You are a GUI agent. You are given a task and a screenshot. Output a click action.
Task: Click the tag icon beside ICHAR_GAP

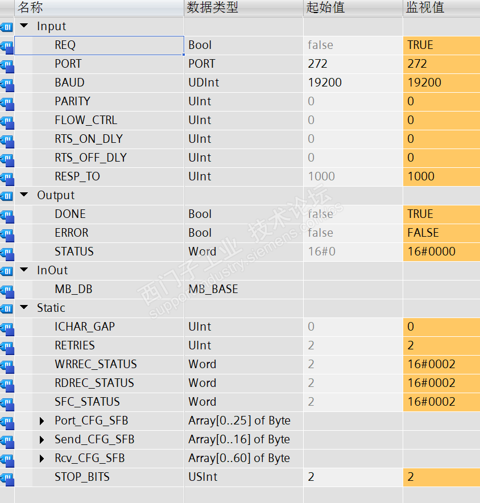pos(7,328)
